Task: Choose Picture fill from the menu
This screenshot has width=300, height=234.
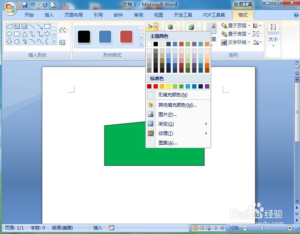Action: click(x=178, y=114)
